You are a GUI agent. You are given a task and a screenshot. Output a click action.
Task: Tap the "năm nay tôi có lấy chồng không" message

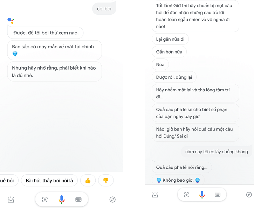pos(217,152)
